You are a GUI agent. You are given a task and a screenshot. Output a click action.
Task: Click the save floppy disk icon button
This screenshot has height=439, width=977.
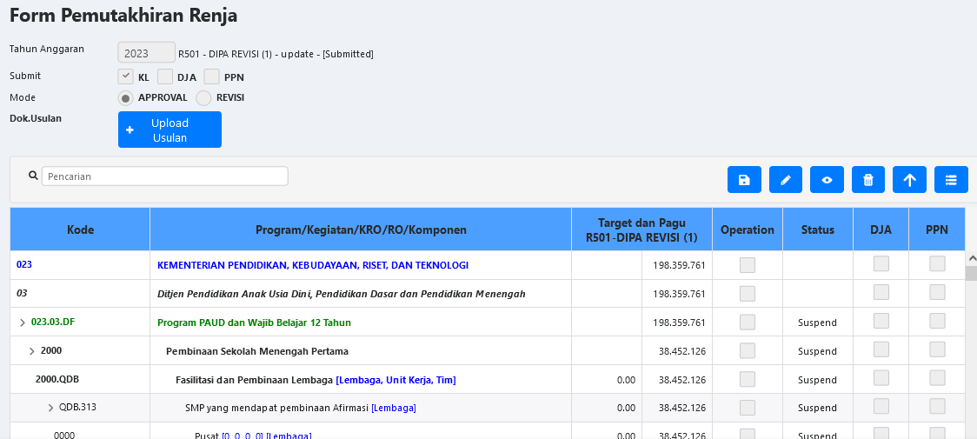(744, 180)
